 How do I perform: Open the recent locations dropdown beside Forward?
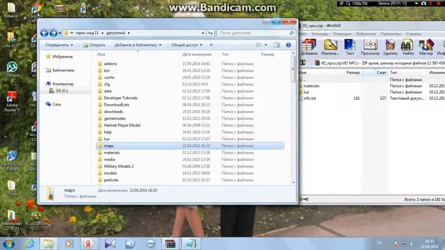coord(60,33)
